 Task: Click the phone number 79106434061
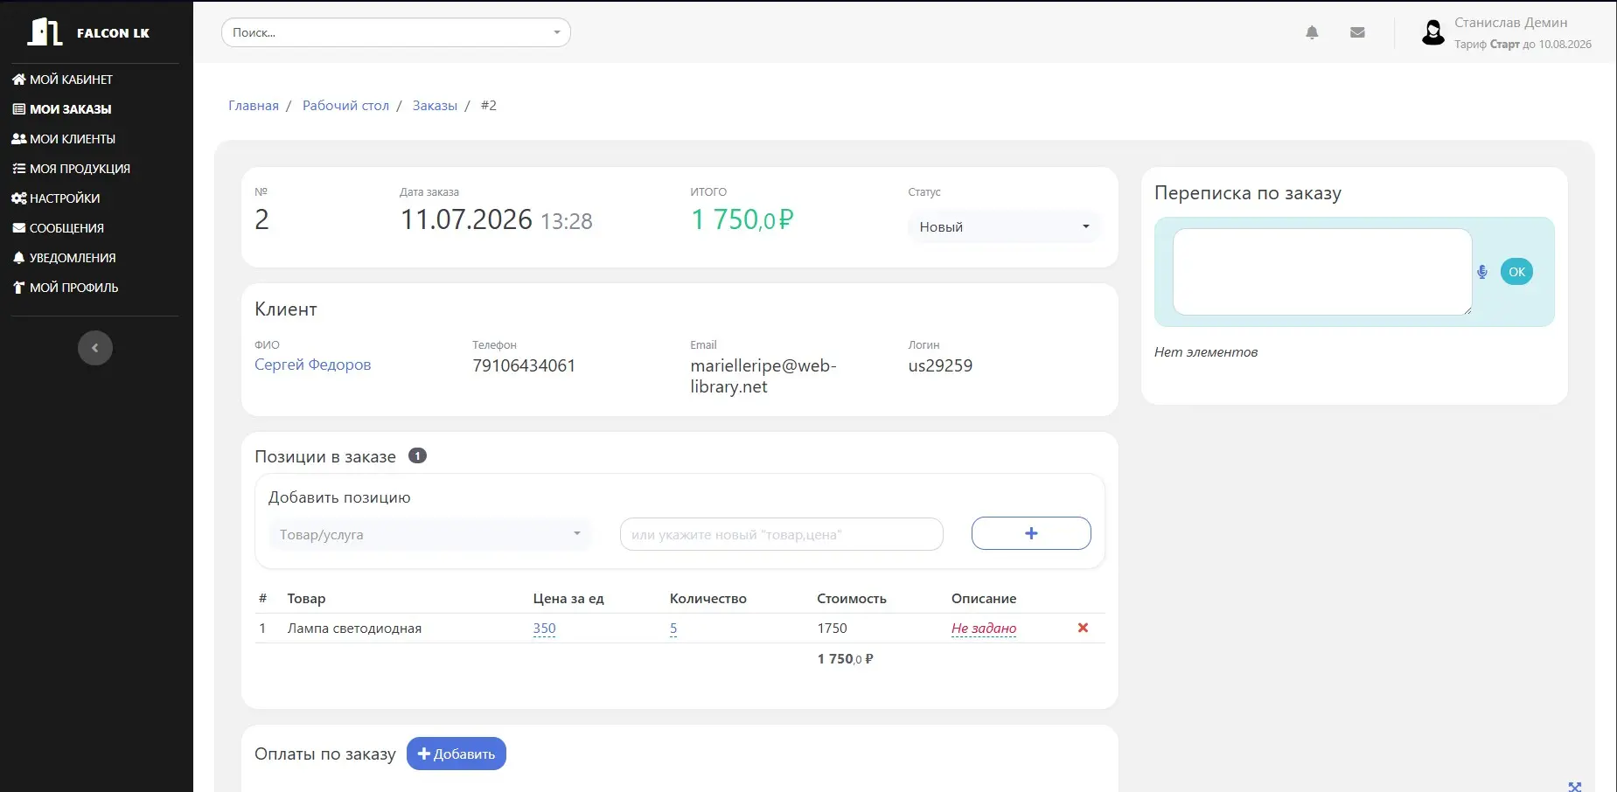pyautogui.click(x=524, y=365)
